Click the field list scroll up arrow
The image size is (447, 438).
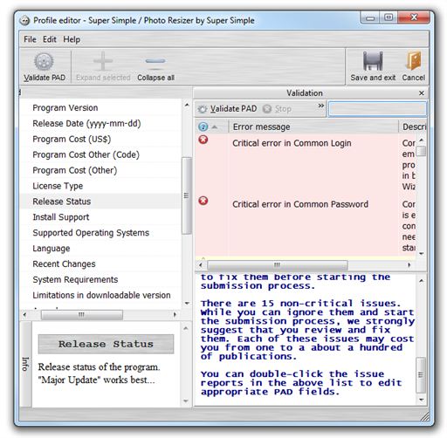(187, 105)
